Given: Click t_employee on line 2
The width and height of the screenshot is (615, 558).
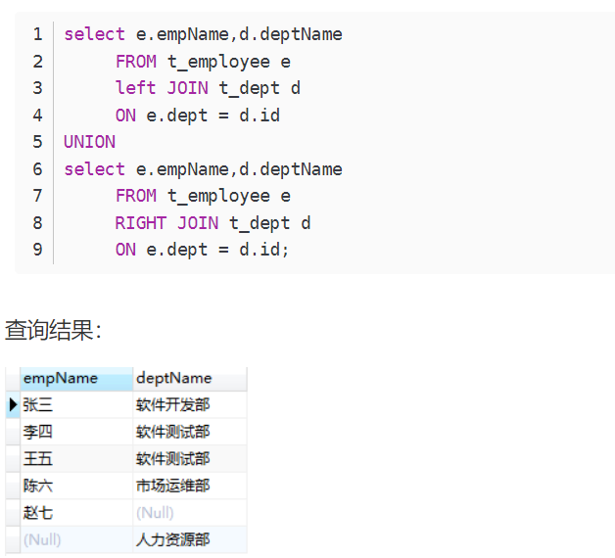Looking at the screenshot, I should click(x=218, y=62).
